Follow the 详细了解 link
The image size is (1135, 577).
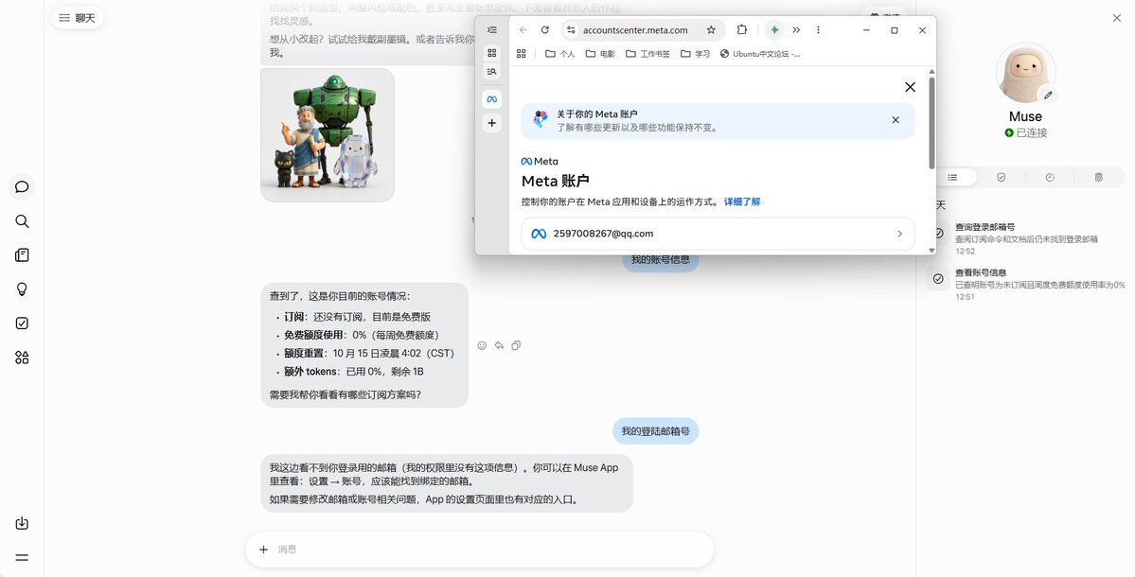coord(742,201)
